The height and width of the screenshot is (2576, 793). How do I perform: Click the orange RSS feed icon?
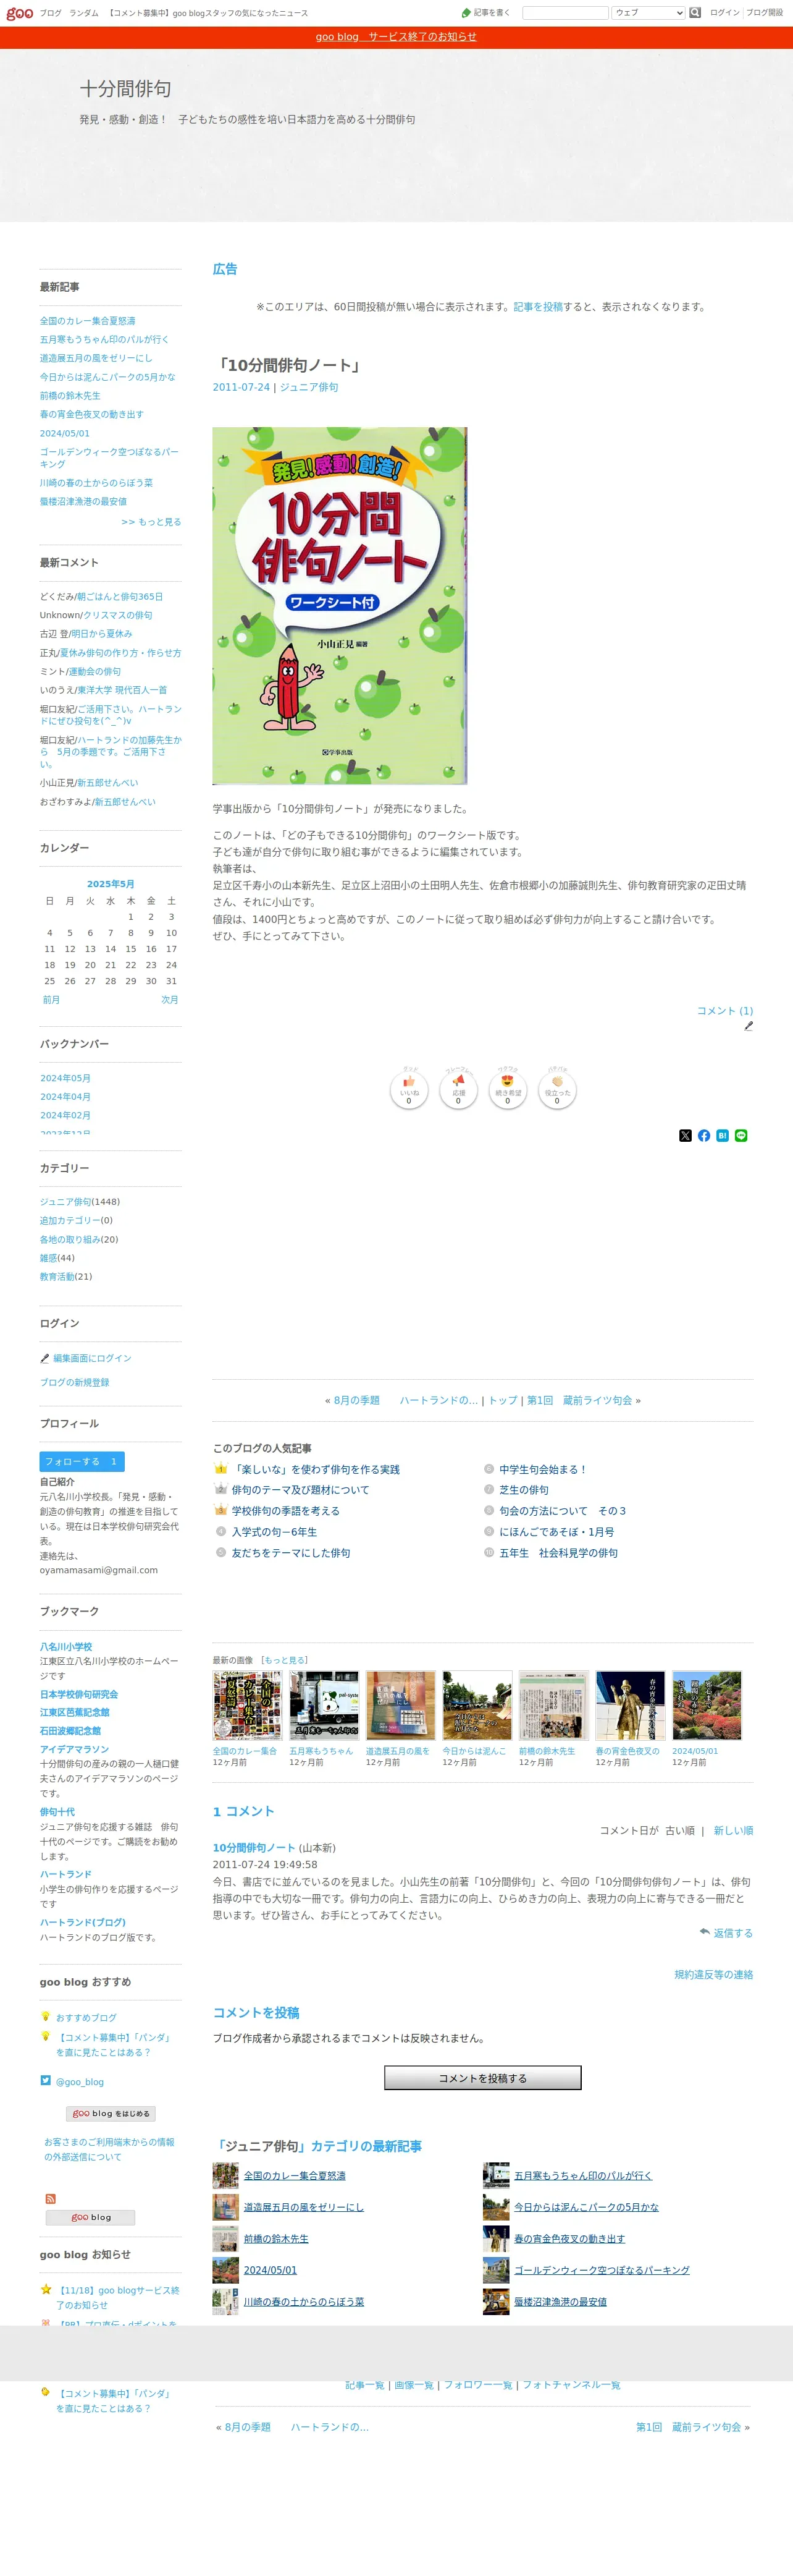[x=50, y=2199]
